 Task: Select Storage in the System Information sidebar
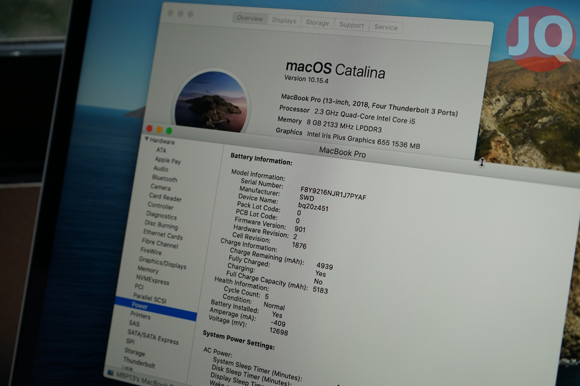(134, 352)
